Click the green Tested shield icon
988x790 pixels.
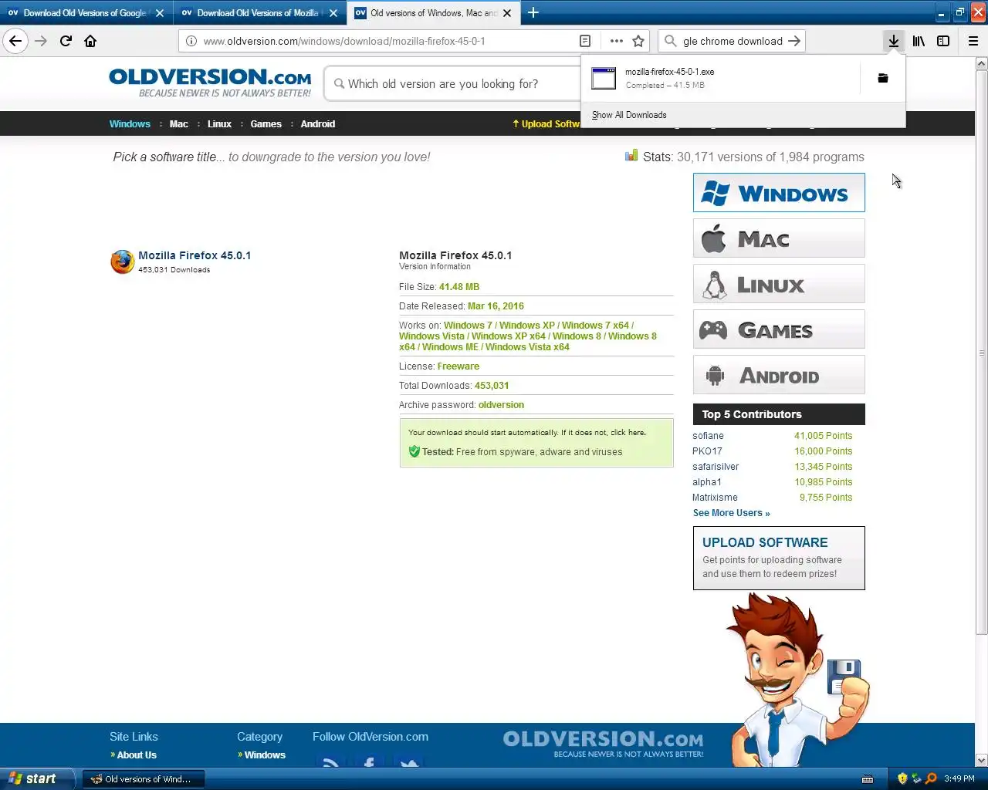414,451
